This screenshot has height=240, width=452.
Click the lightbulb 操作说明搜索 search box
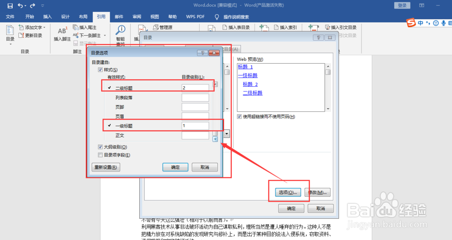(232, 17)
